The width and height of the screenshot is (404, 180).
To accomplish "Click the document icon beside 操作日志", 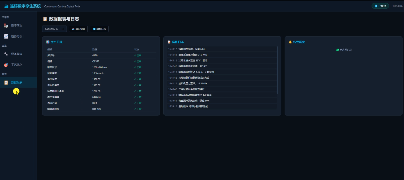I will [169, 42].
